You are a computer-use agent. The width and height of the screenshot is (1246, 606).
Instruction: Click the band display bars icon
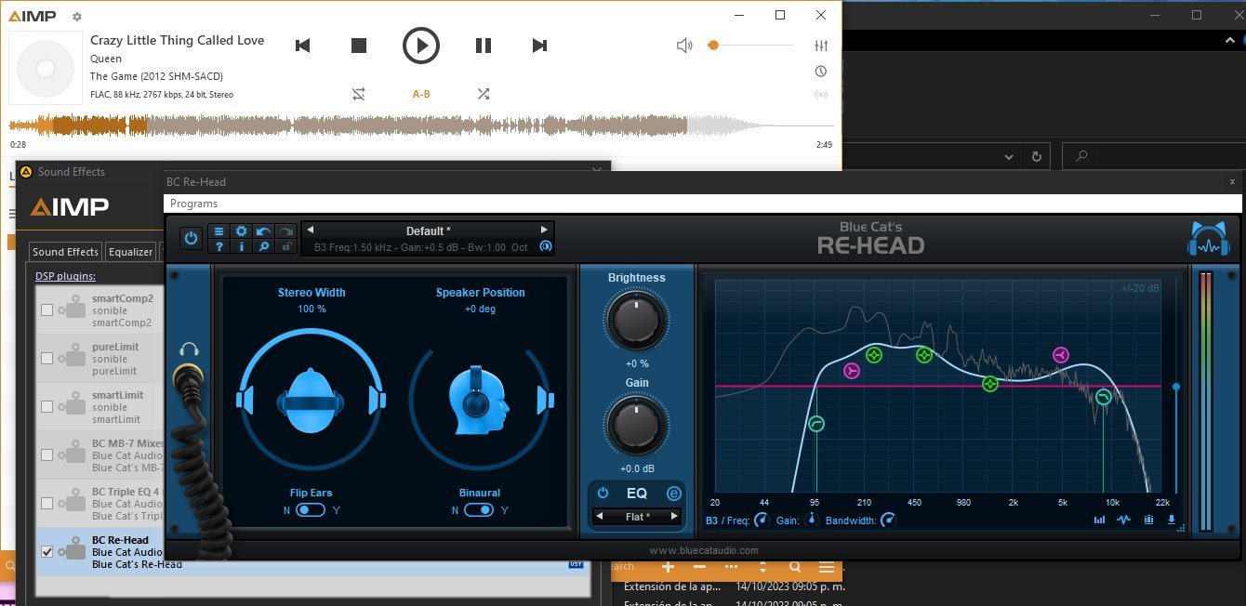[x=1148, y=520]
